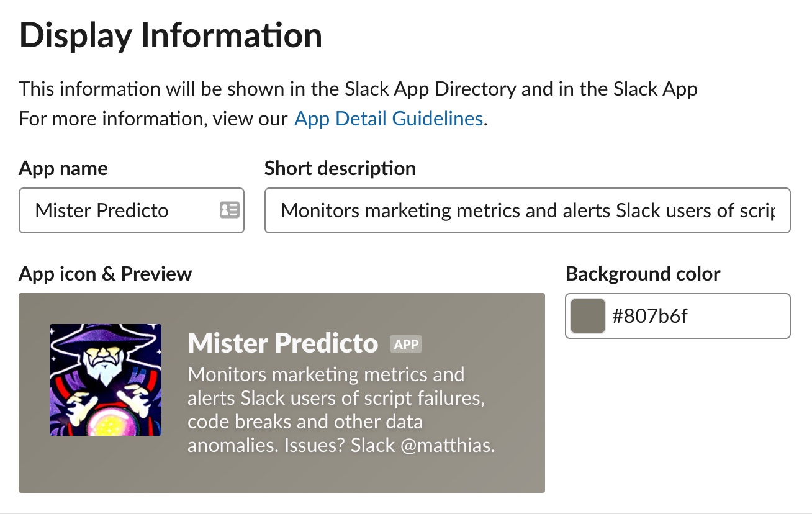812x514 pixels.
Task: Click the App name label
Action: (x=63, y=168)
